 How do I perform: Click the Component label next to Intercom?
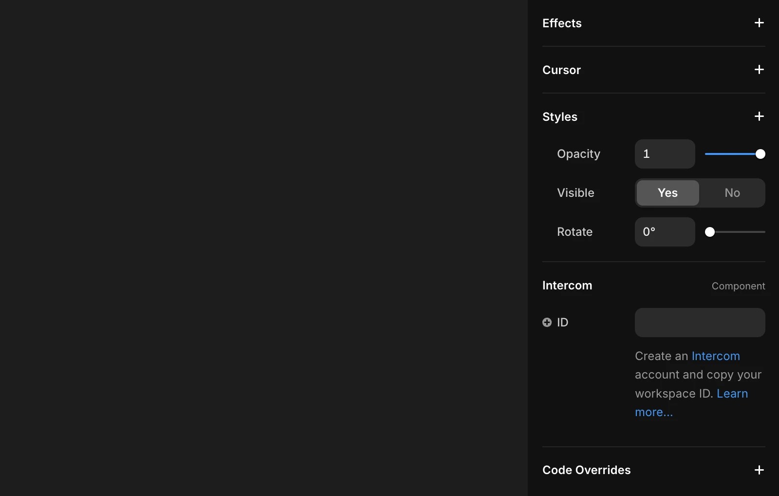tap(738, 286)
